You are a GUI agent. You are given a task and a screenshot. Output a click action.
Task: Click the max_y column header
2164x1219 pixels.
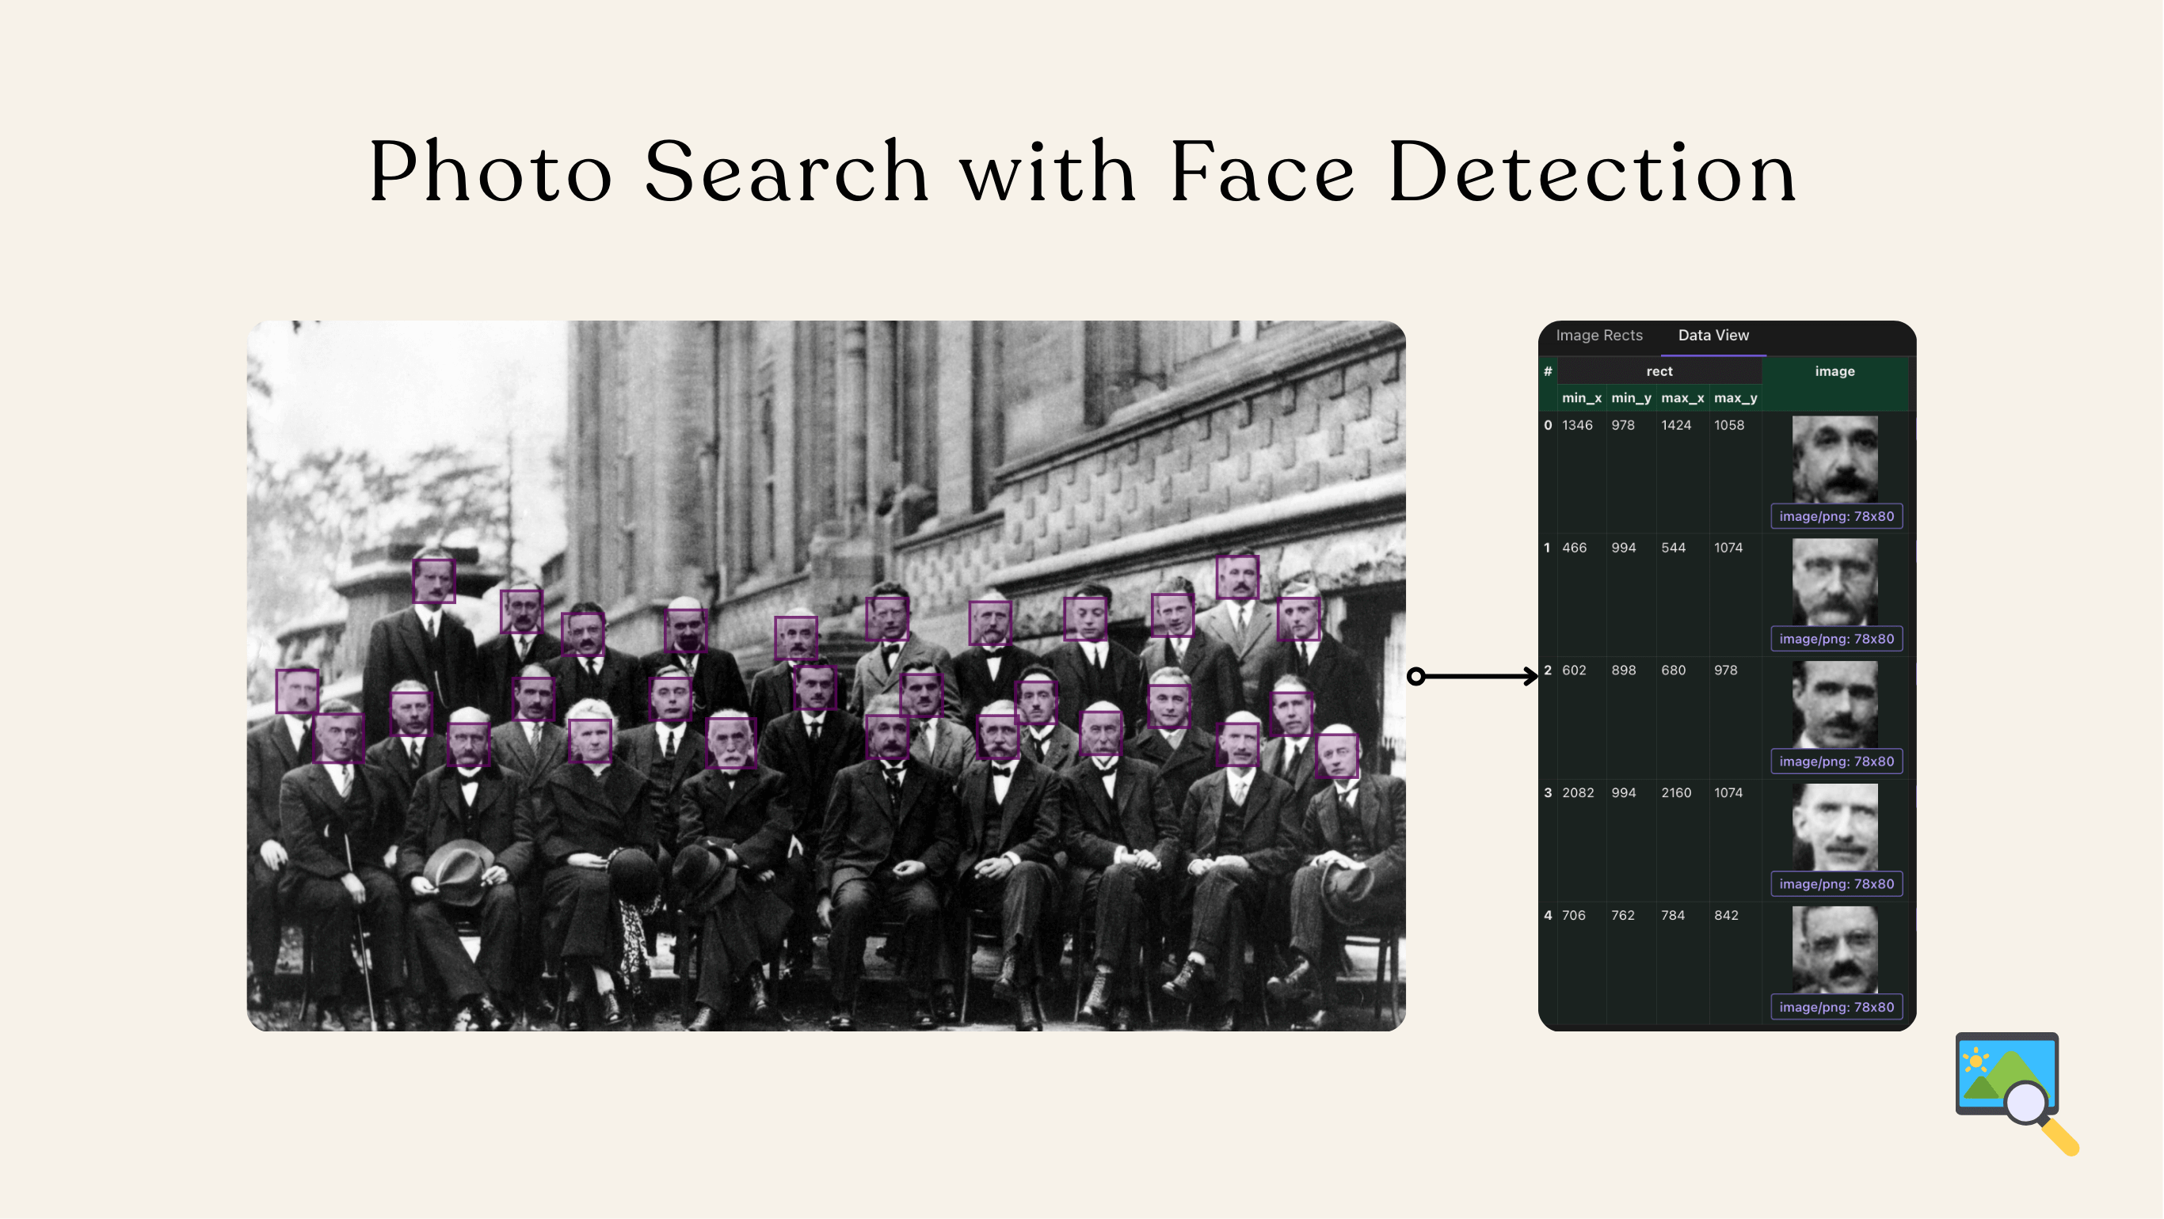[x=1735, y=398]
